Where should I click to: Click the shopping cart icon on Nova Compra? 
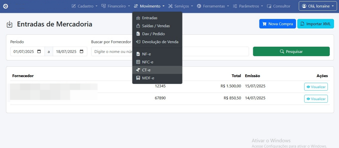[x=264, y=24]
